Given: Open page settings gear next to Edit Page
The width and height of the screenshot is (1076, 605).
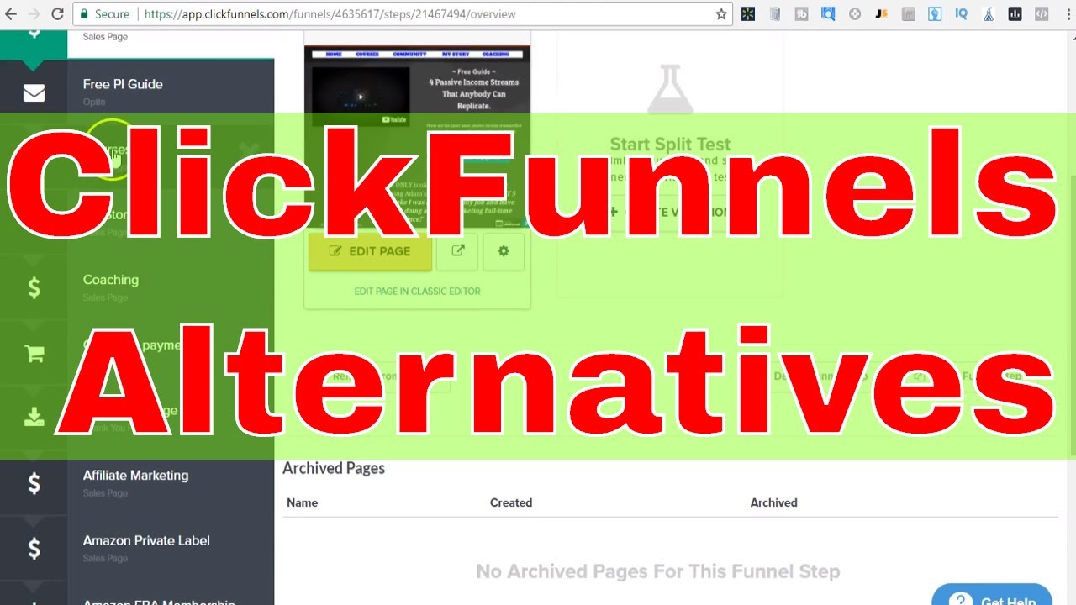Looking at the screenshot, I should (x=504, y=251).
